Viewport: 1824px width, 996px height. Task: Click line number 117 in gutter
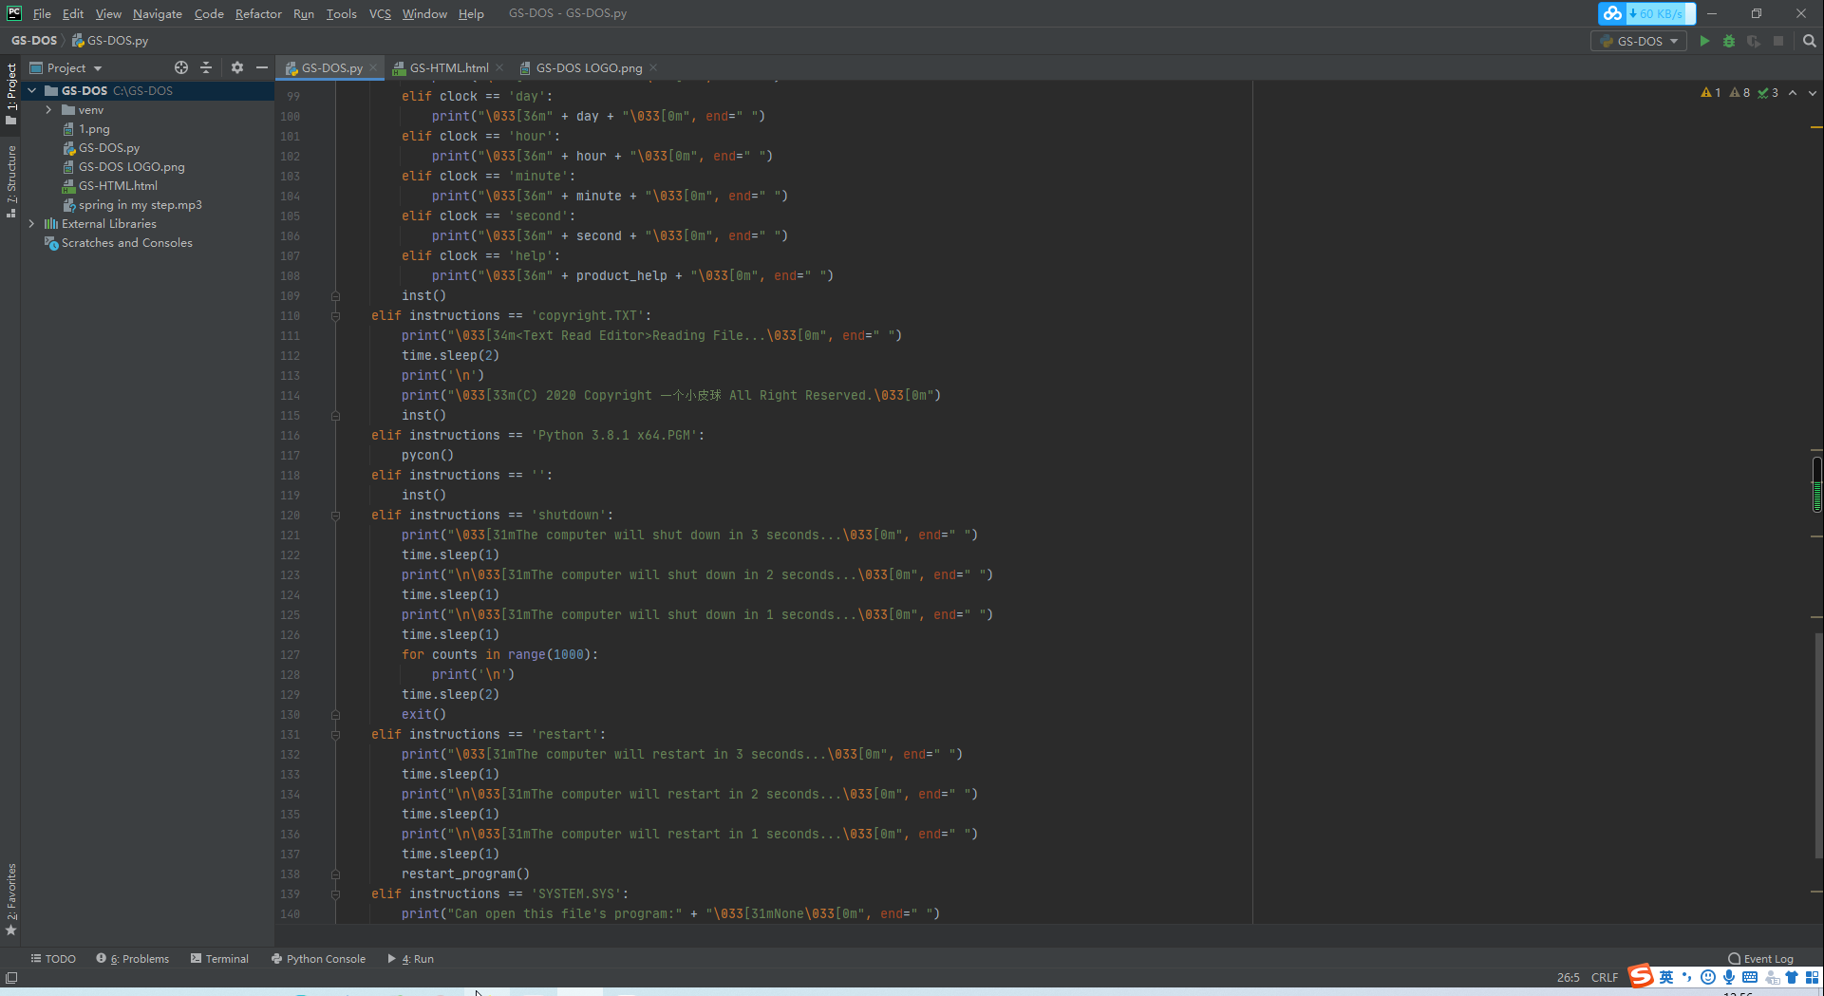tap(290, 456)
